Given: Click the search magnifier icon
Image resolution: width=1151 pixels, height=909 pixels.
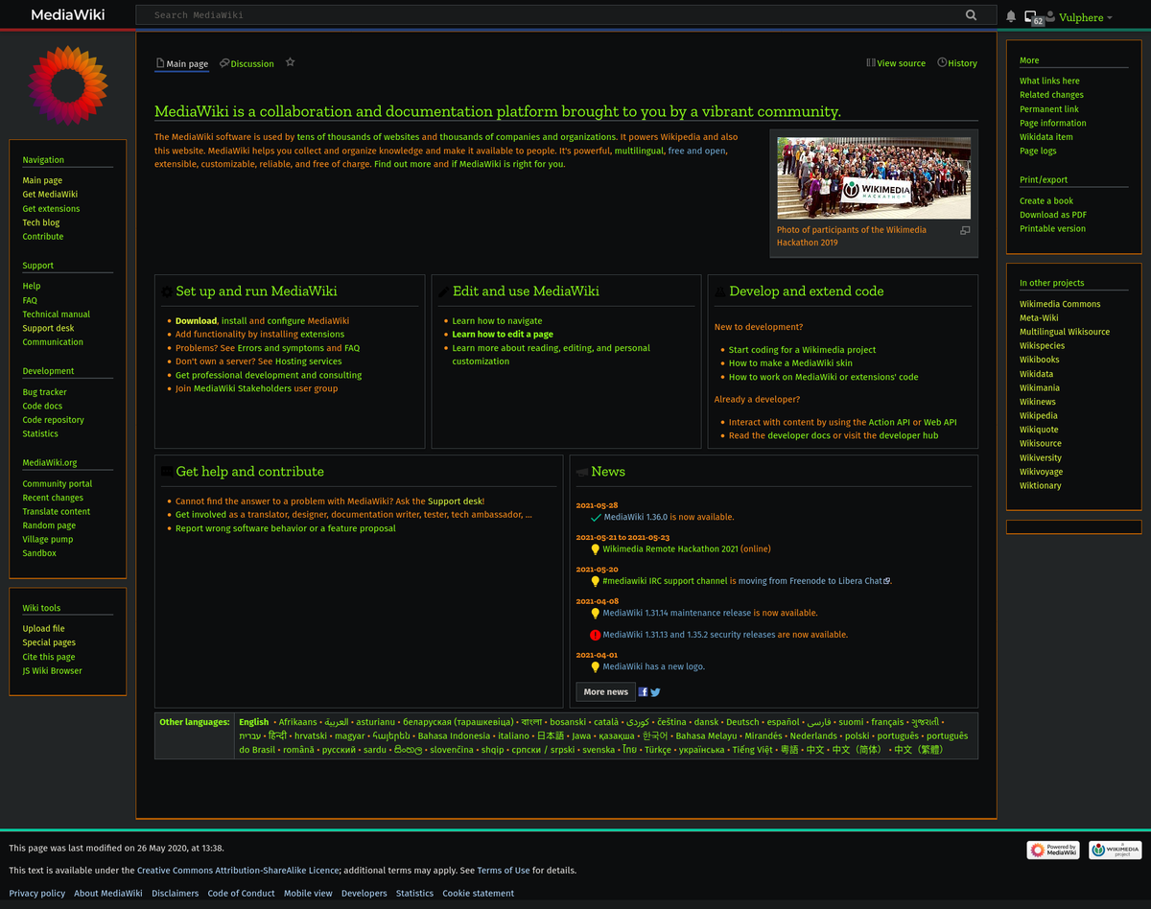Looking at the screenshot, I should point(971,15).
